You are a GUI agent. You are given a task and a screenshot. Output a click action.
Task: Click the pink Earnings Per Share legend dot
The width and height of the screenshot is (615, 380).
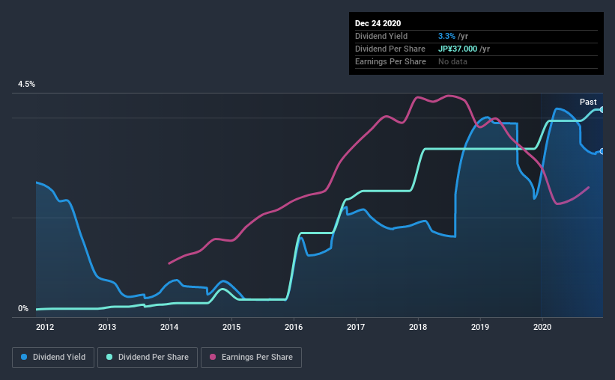tap(213, 357)
